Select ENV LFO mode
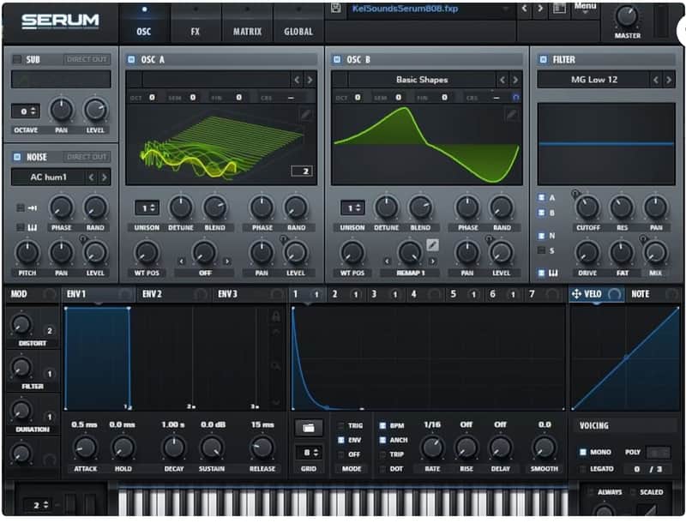Image resolution: width=686 pixels, height=523 pixels. pos(341,440)
